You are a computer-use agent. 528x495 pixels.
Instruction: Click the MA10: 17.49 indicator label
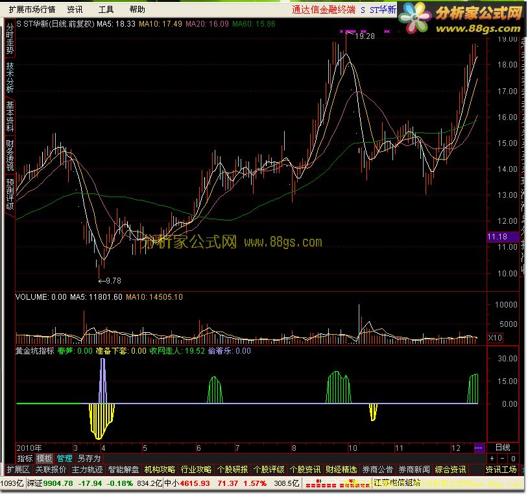160,24
